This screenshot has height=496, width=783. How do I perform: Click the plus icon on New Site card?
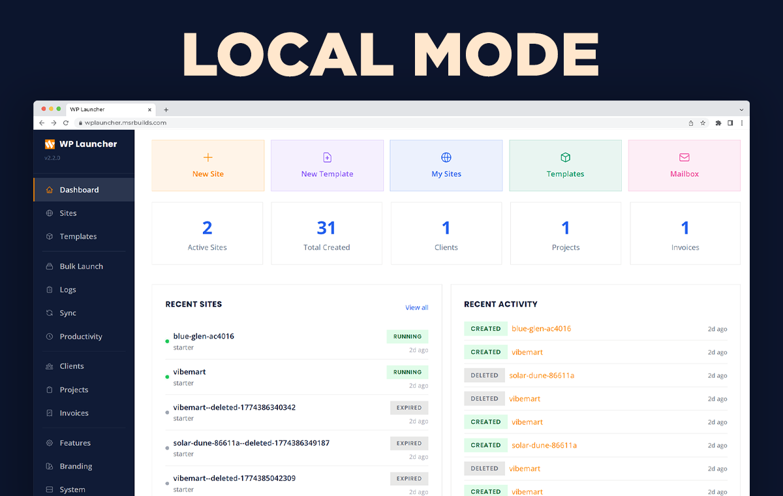(208, 157)
